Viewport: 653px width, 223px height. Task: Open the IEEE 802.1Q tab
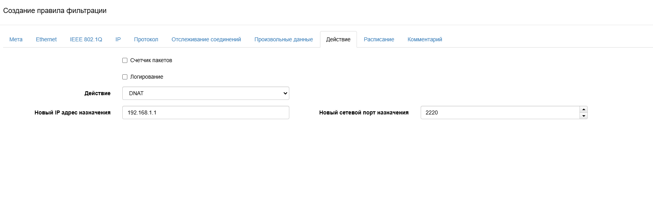pos(86,39)
